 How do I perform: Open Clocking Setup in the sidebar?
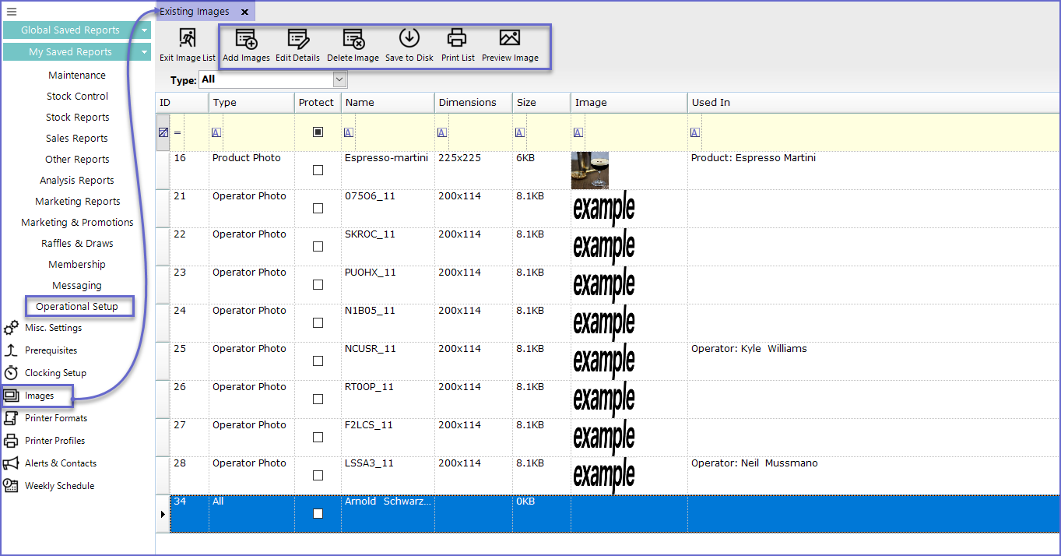coord(54,373)
